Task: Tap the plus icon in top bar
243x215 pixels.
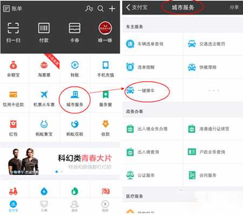Action: point(112,9)
